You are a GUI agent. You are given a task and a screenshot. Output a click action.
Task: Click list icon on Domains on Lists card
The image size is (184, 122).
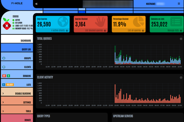(x=176, y=22)
